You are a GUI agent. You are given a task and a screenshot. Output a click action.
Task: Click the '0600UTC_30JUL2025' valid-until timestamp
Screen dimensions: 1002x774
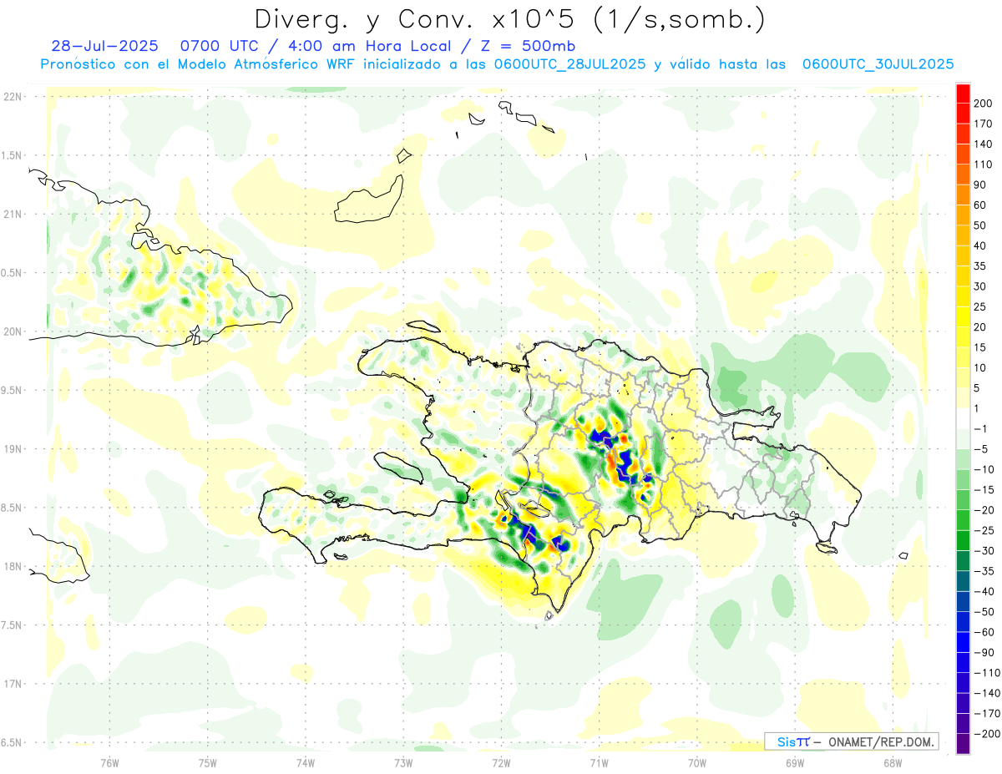pos(878,63)
